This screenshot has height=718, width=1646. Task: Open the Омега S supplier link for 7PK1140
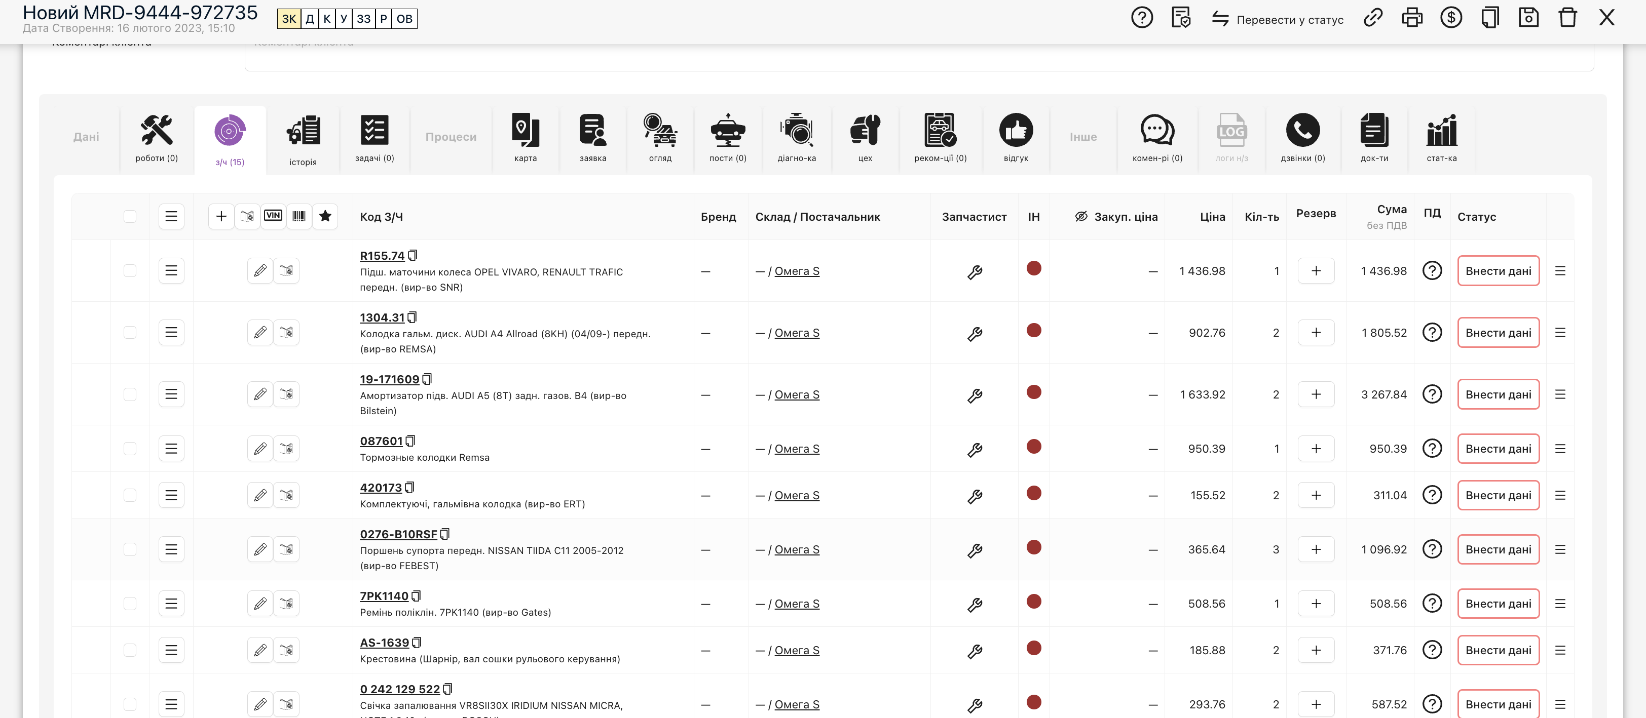click(796, 604)
